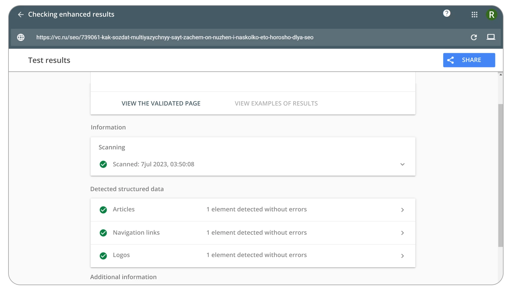Viewport: 512px width, 290px height.
Task: Open the help question mark icon
Action: [447, 13]
